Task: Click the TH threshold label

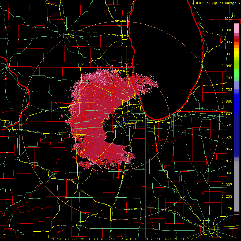Action: click(230, 209)
